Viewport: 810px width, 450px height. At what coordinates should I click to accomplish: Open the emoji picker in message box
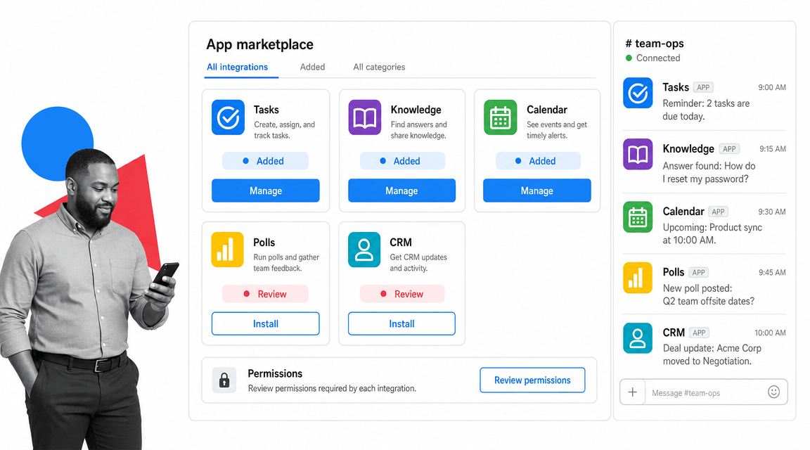pos(773,392)
